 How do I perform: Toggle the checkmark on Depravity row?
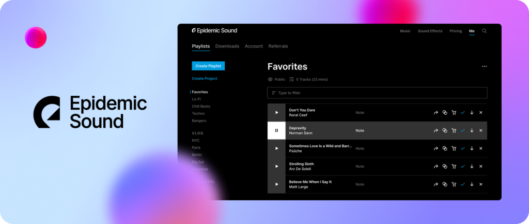[463, 130]
